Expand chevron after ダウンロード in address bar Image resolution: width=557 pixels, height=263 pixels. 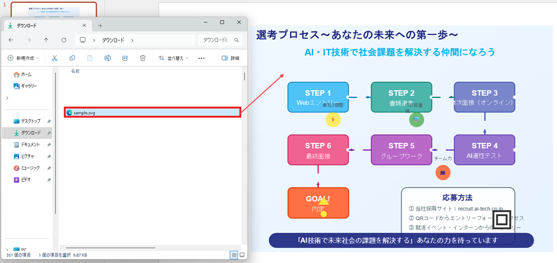click(x=132, y=40)
